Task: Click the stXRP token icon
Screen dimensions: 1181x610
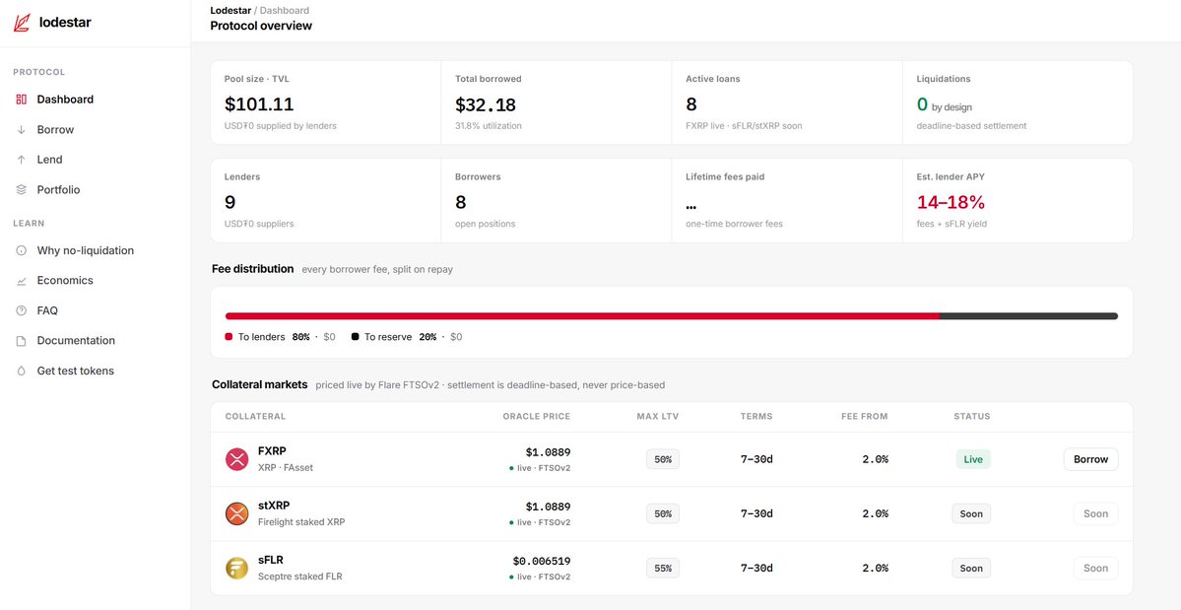Action: pos(236,513)
